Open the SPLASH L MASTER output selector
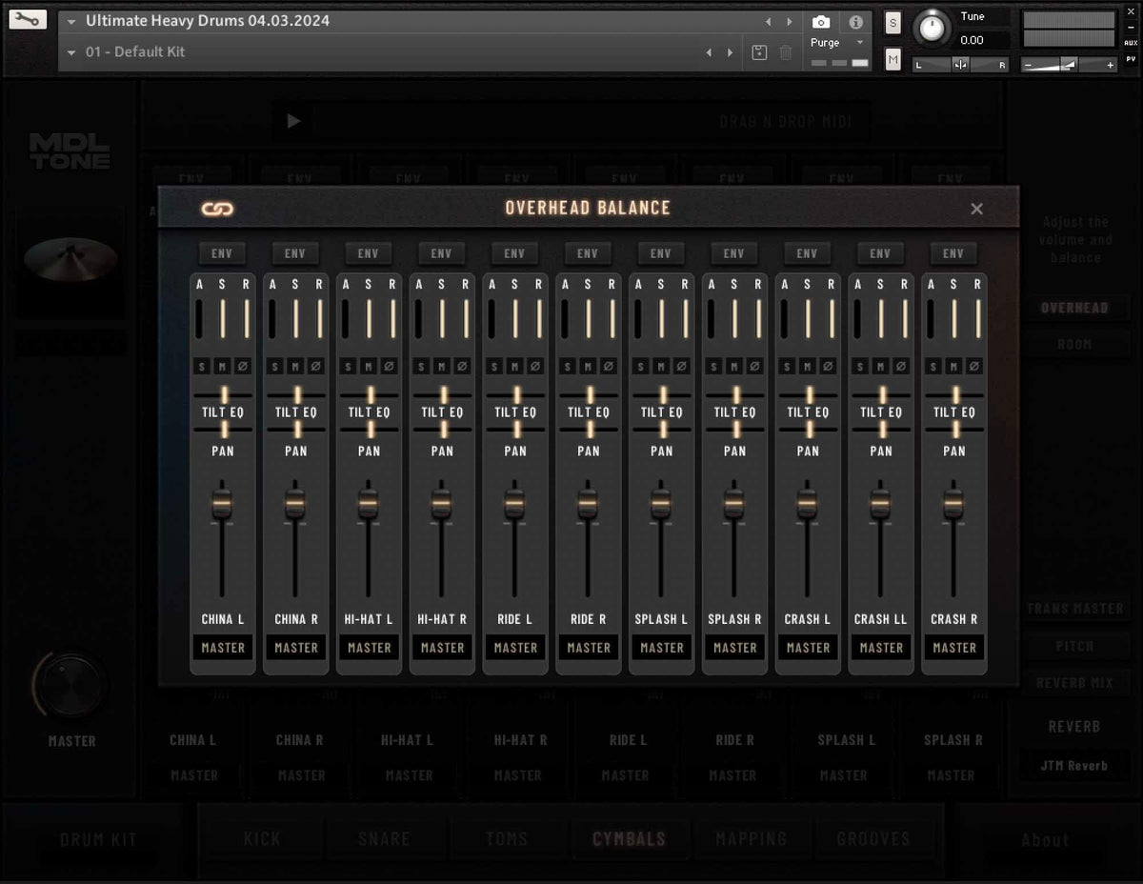 pyautogui.click(x=662, y=648)
